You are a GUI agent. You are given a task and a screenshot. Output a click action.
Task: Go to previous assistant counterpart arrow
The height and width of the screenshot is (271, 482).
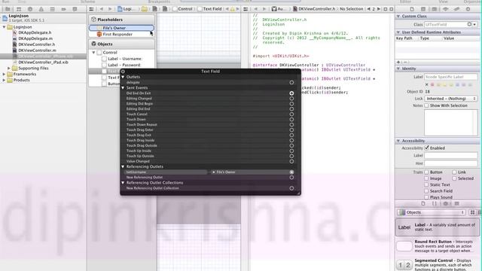(368, 9)
